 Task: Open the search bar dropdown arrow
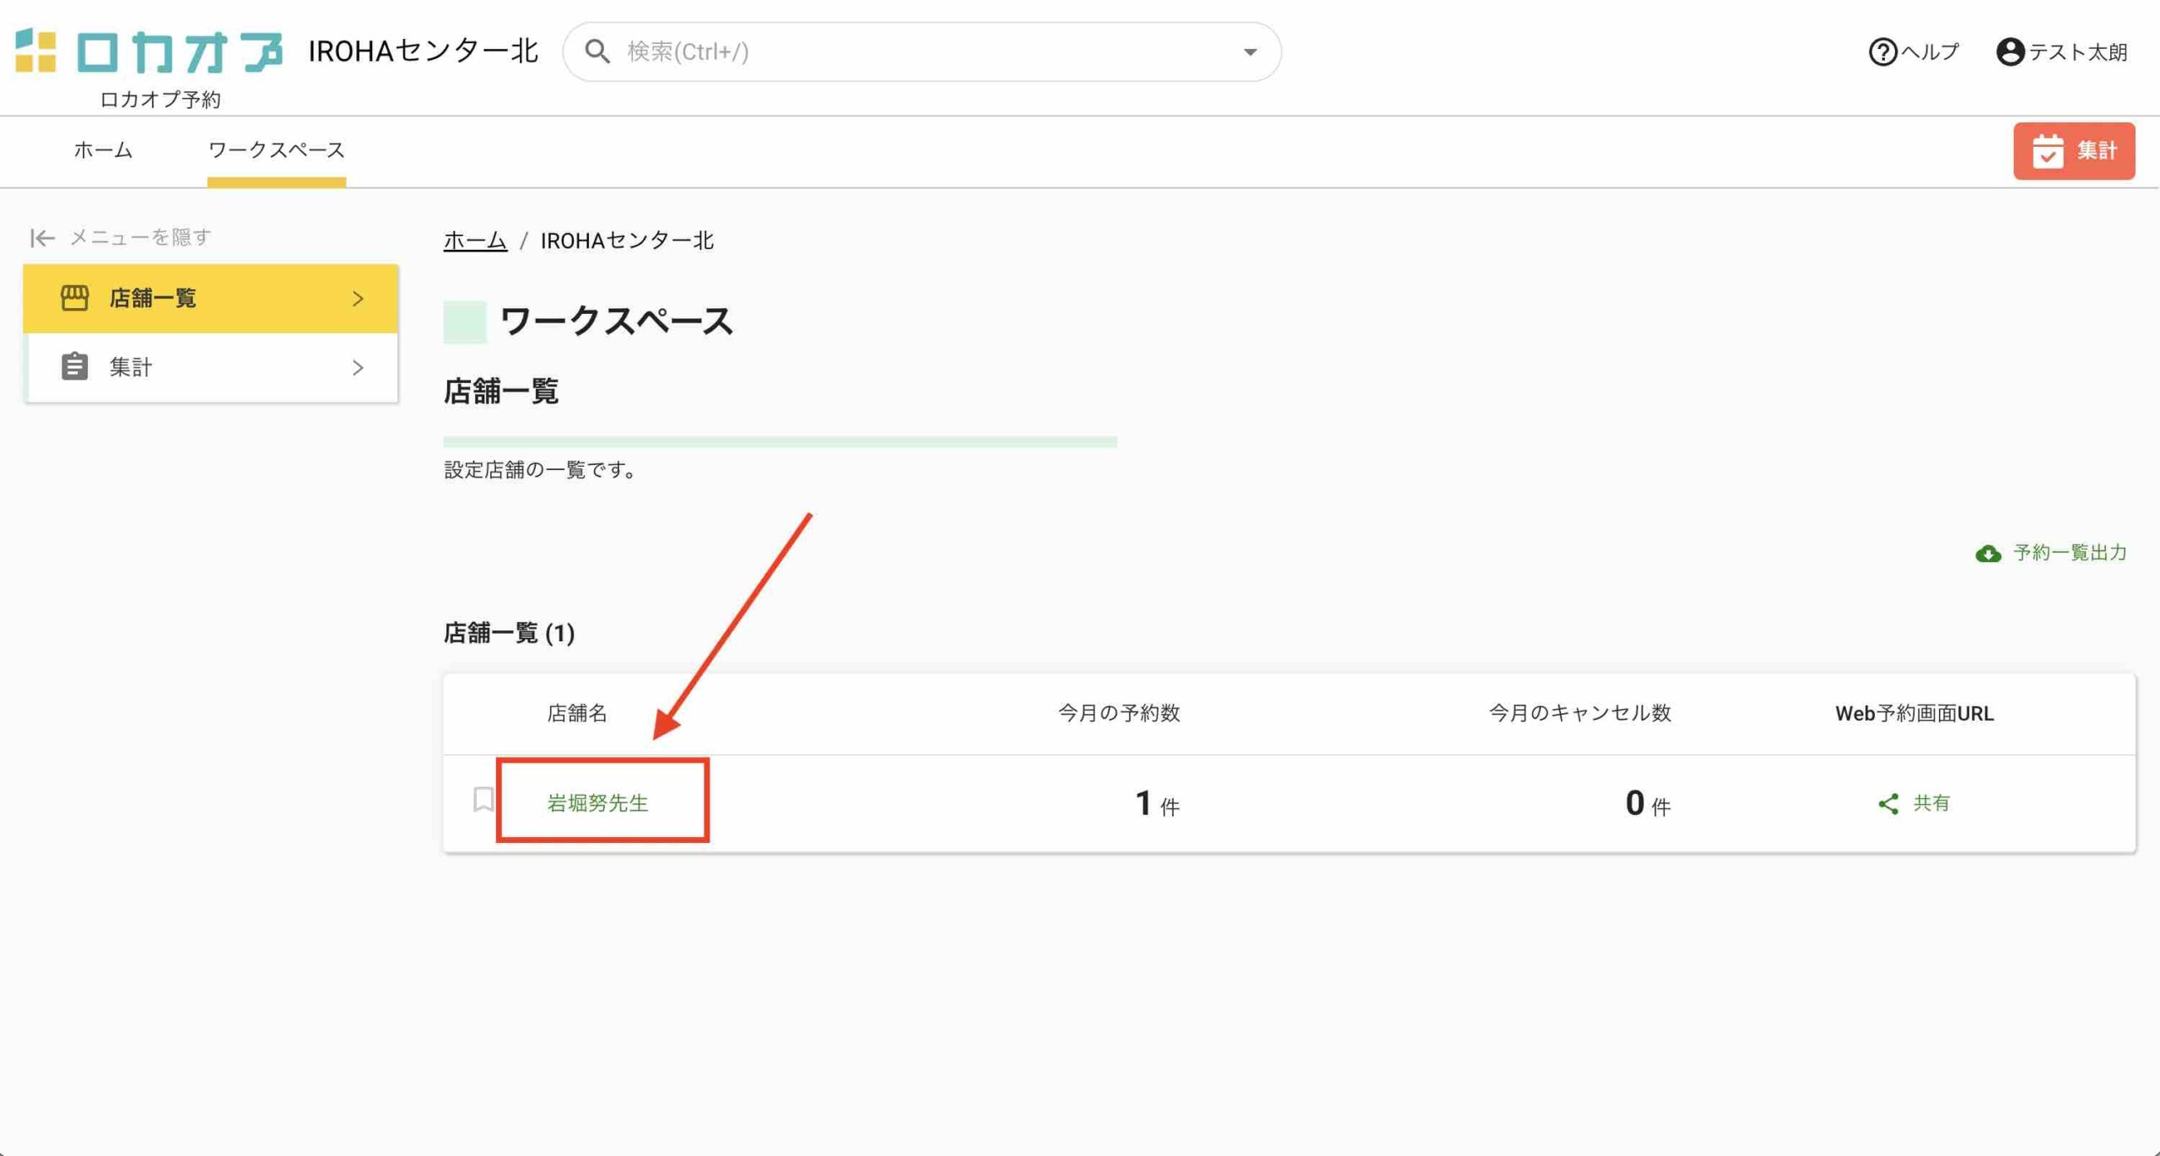[1250, 52]
